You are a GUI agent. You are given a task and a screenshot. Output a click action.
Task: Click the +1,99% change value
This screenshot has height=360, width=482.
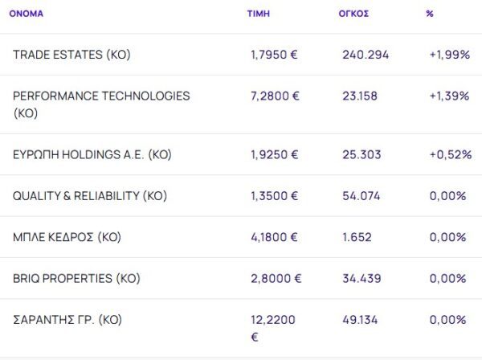pos(448,55)
